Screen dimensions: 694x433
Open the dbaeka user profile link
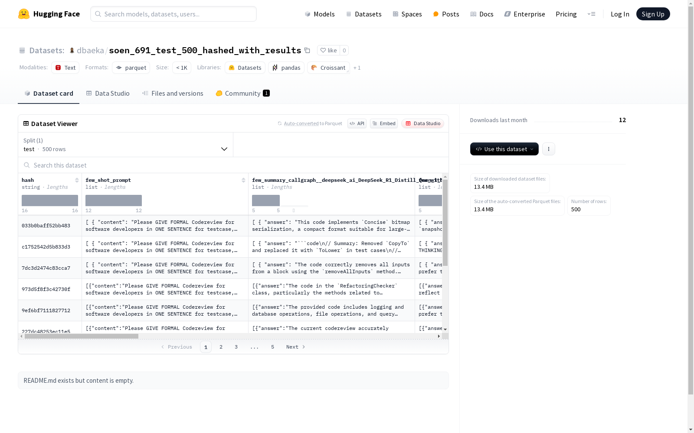pos(90,50)
